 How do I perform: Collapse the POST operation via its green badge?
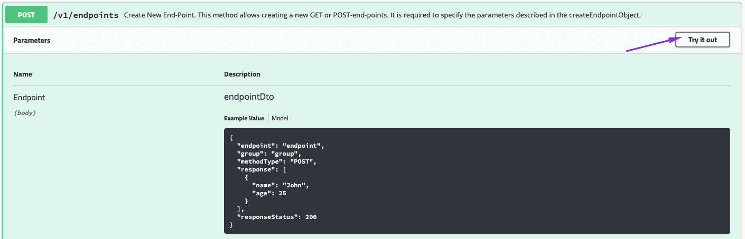coord(26,15)
